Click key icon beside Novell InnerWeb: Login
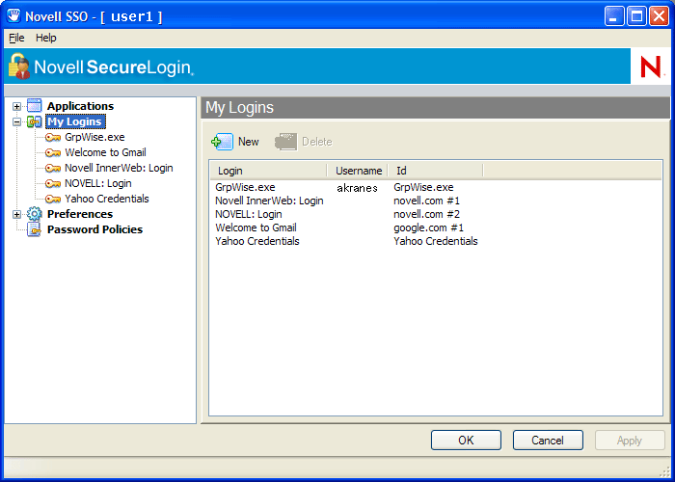The width and height of the screenshot is (675, 482). [x=53, y=169]
